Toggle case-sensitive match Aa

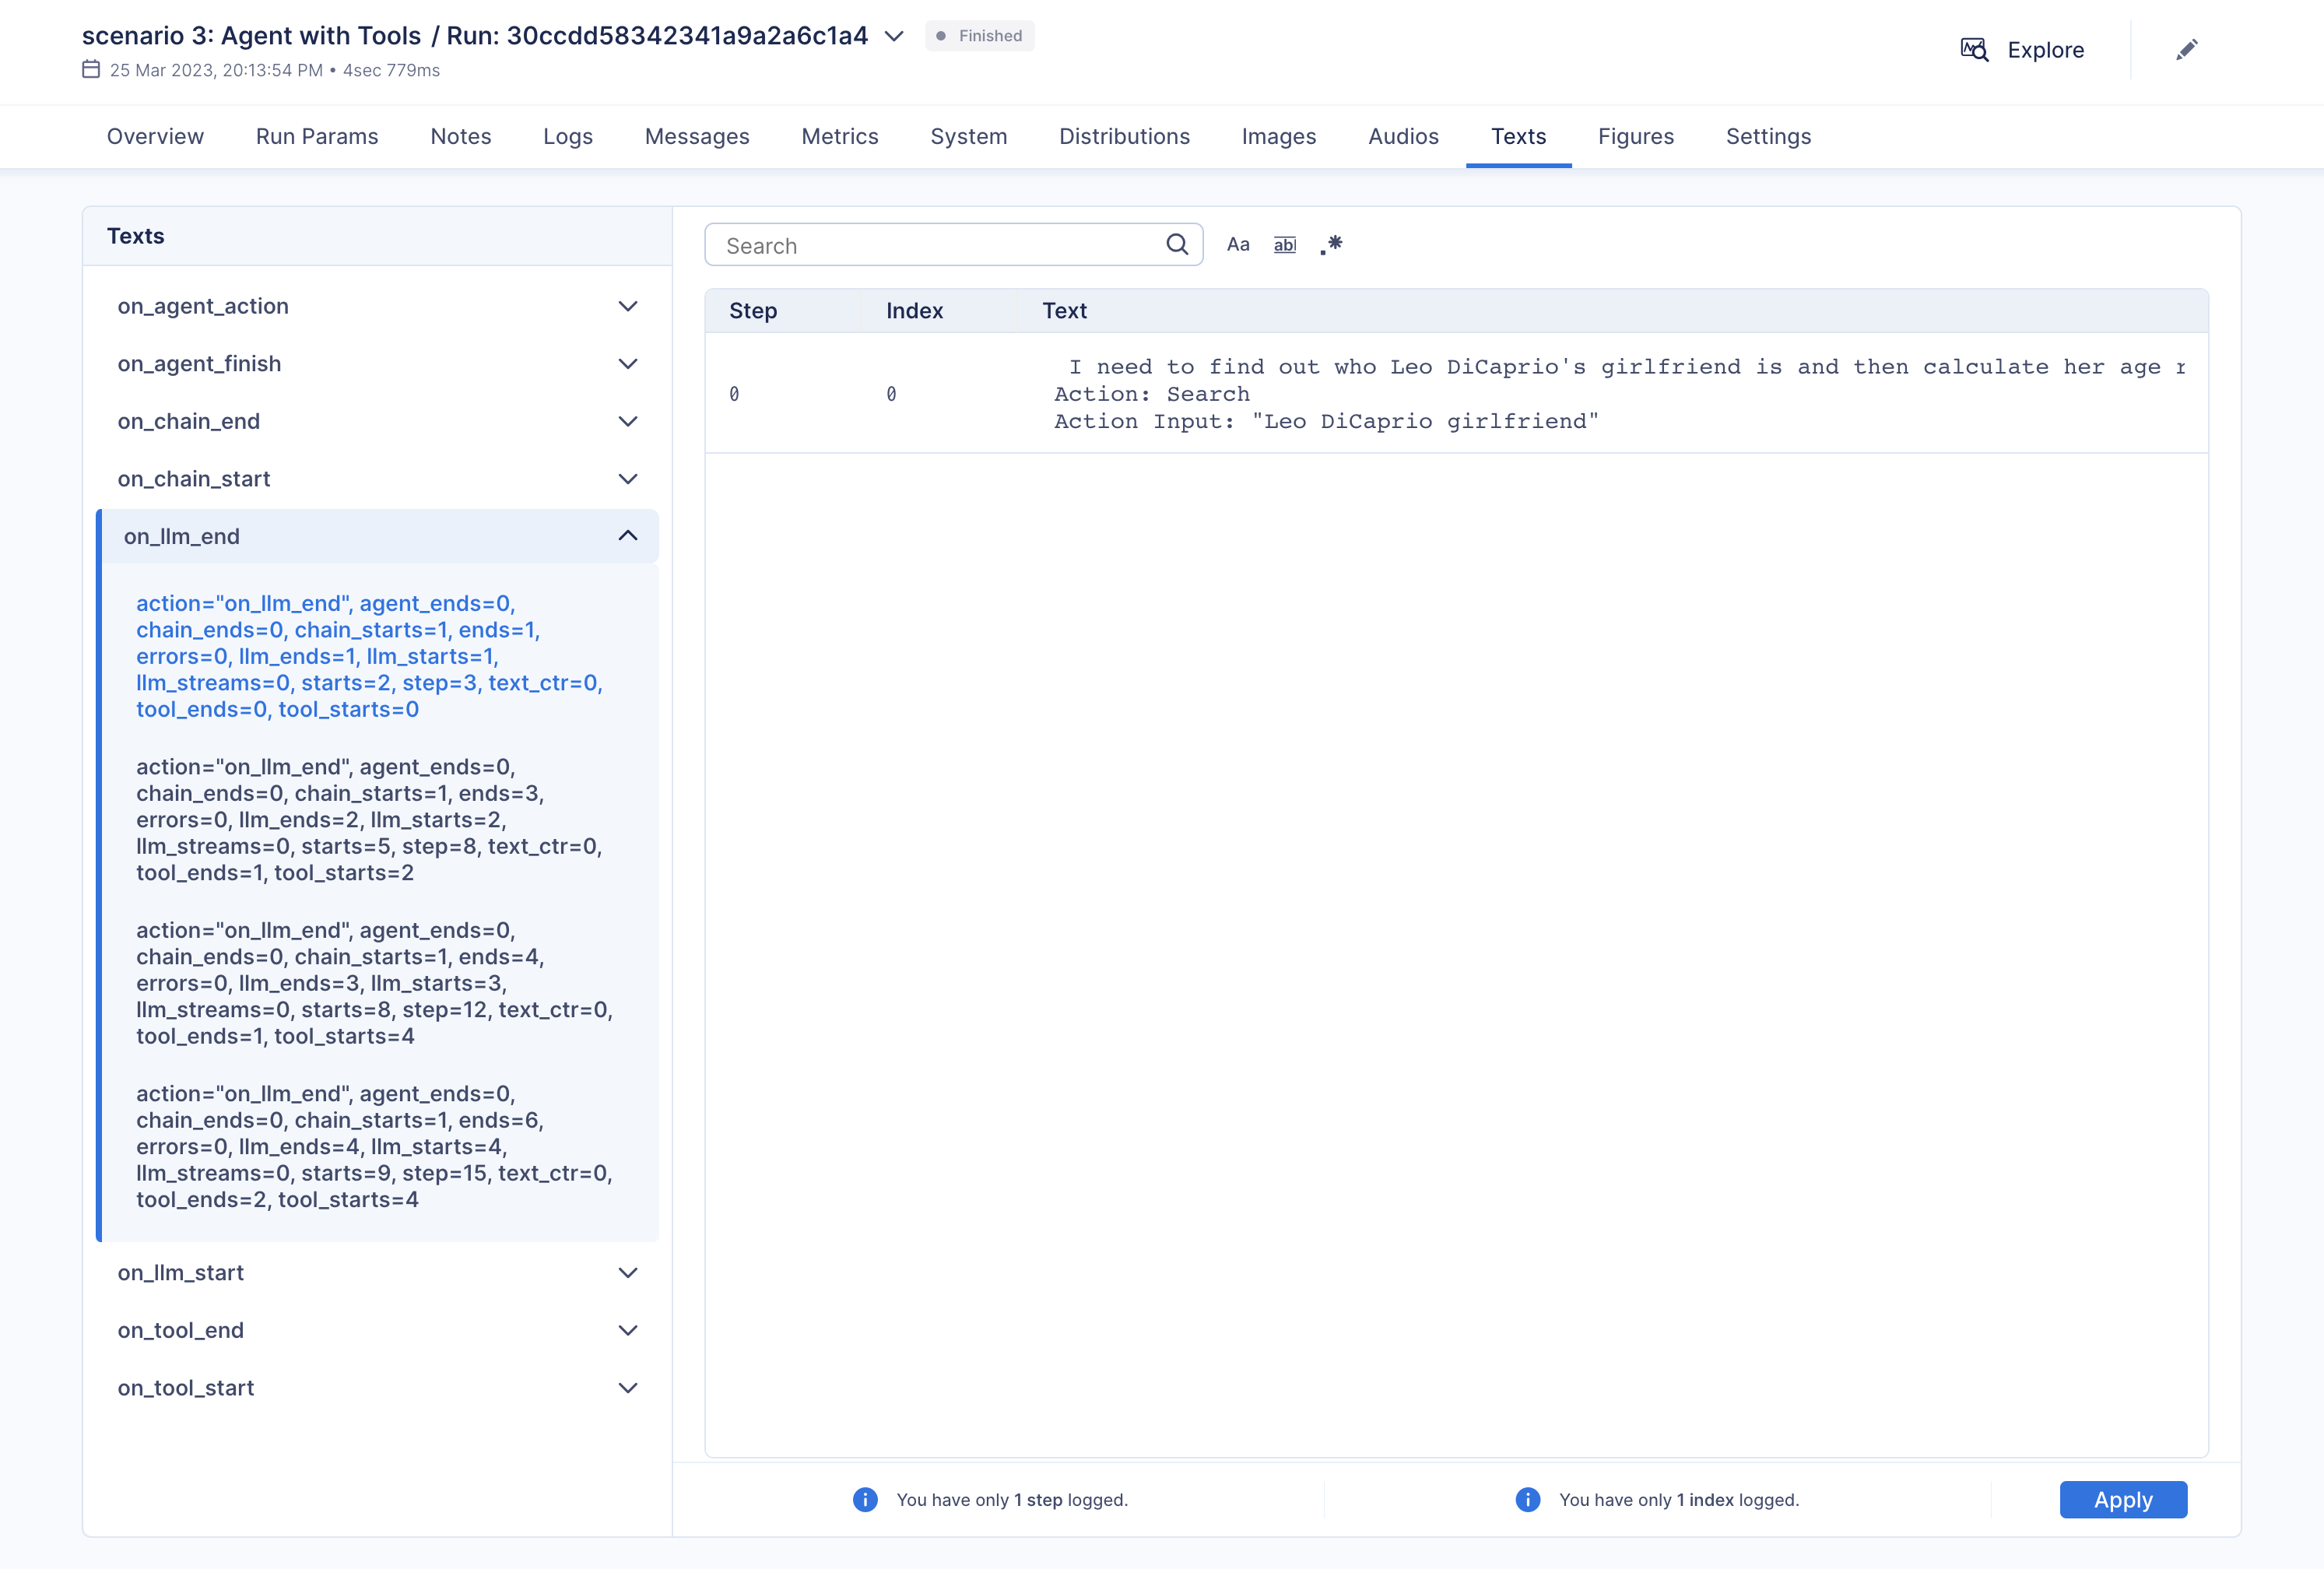[1238, 244]
